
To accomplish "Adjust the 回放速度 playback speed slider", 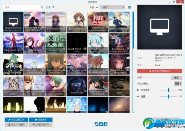I will (168, 90).
